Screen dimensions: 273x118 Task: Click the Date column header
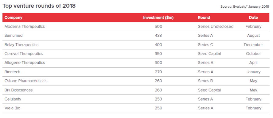click(x=253, y=17)
